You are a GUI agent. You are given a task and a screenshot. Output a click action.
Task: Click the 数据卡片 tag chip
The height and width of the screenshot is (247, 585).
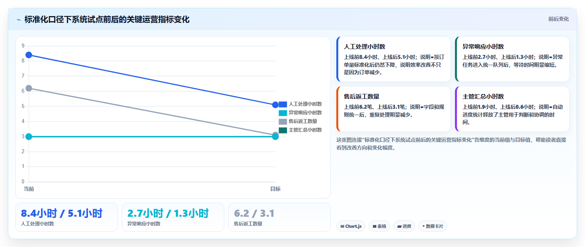click(433, 226)
